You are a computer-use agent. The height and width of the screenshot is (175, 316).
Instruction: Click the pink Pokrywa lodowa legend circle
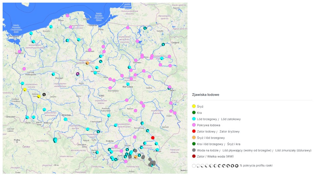click(194, 125)
